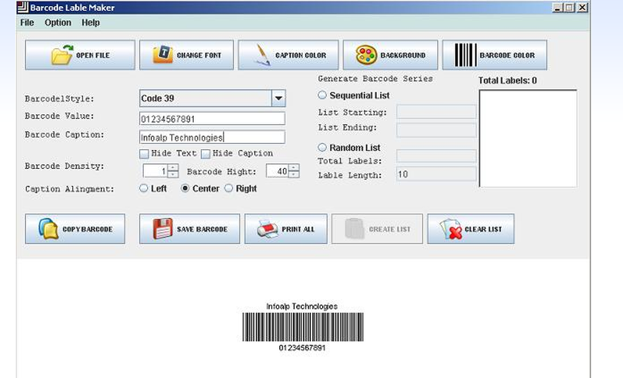Increase Barcode Density with up arrow
The height and width of the screenshot is (378, 623).
point(173,168)
